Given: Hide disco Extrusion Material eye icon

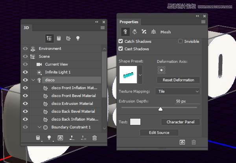Looking at the screenshot, I should pos(25,103).
